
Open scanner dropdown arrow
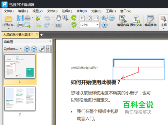coord(33,18)
